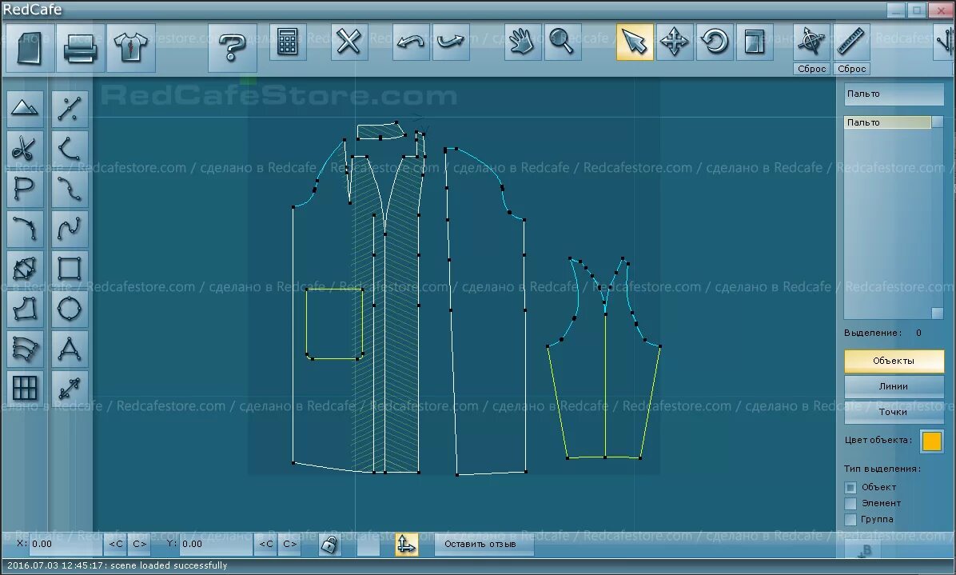The height and width of the screenshot is (575, 956).
Task: Click the list scroll down arrow
Action: tap(937, 313)
